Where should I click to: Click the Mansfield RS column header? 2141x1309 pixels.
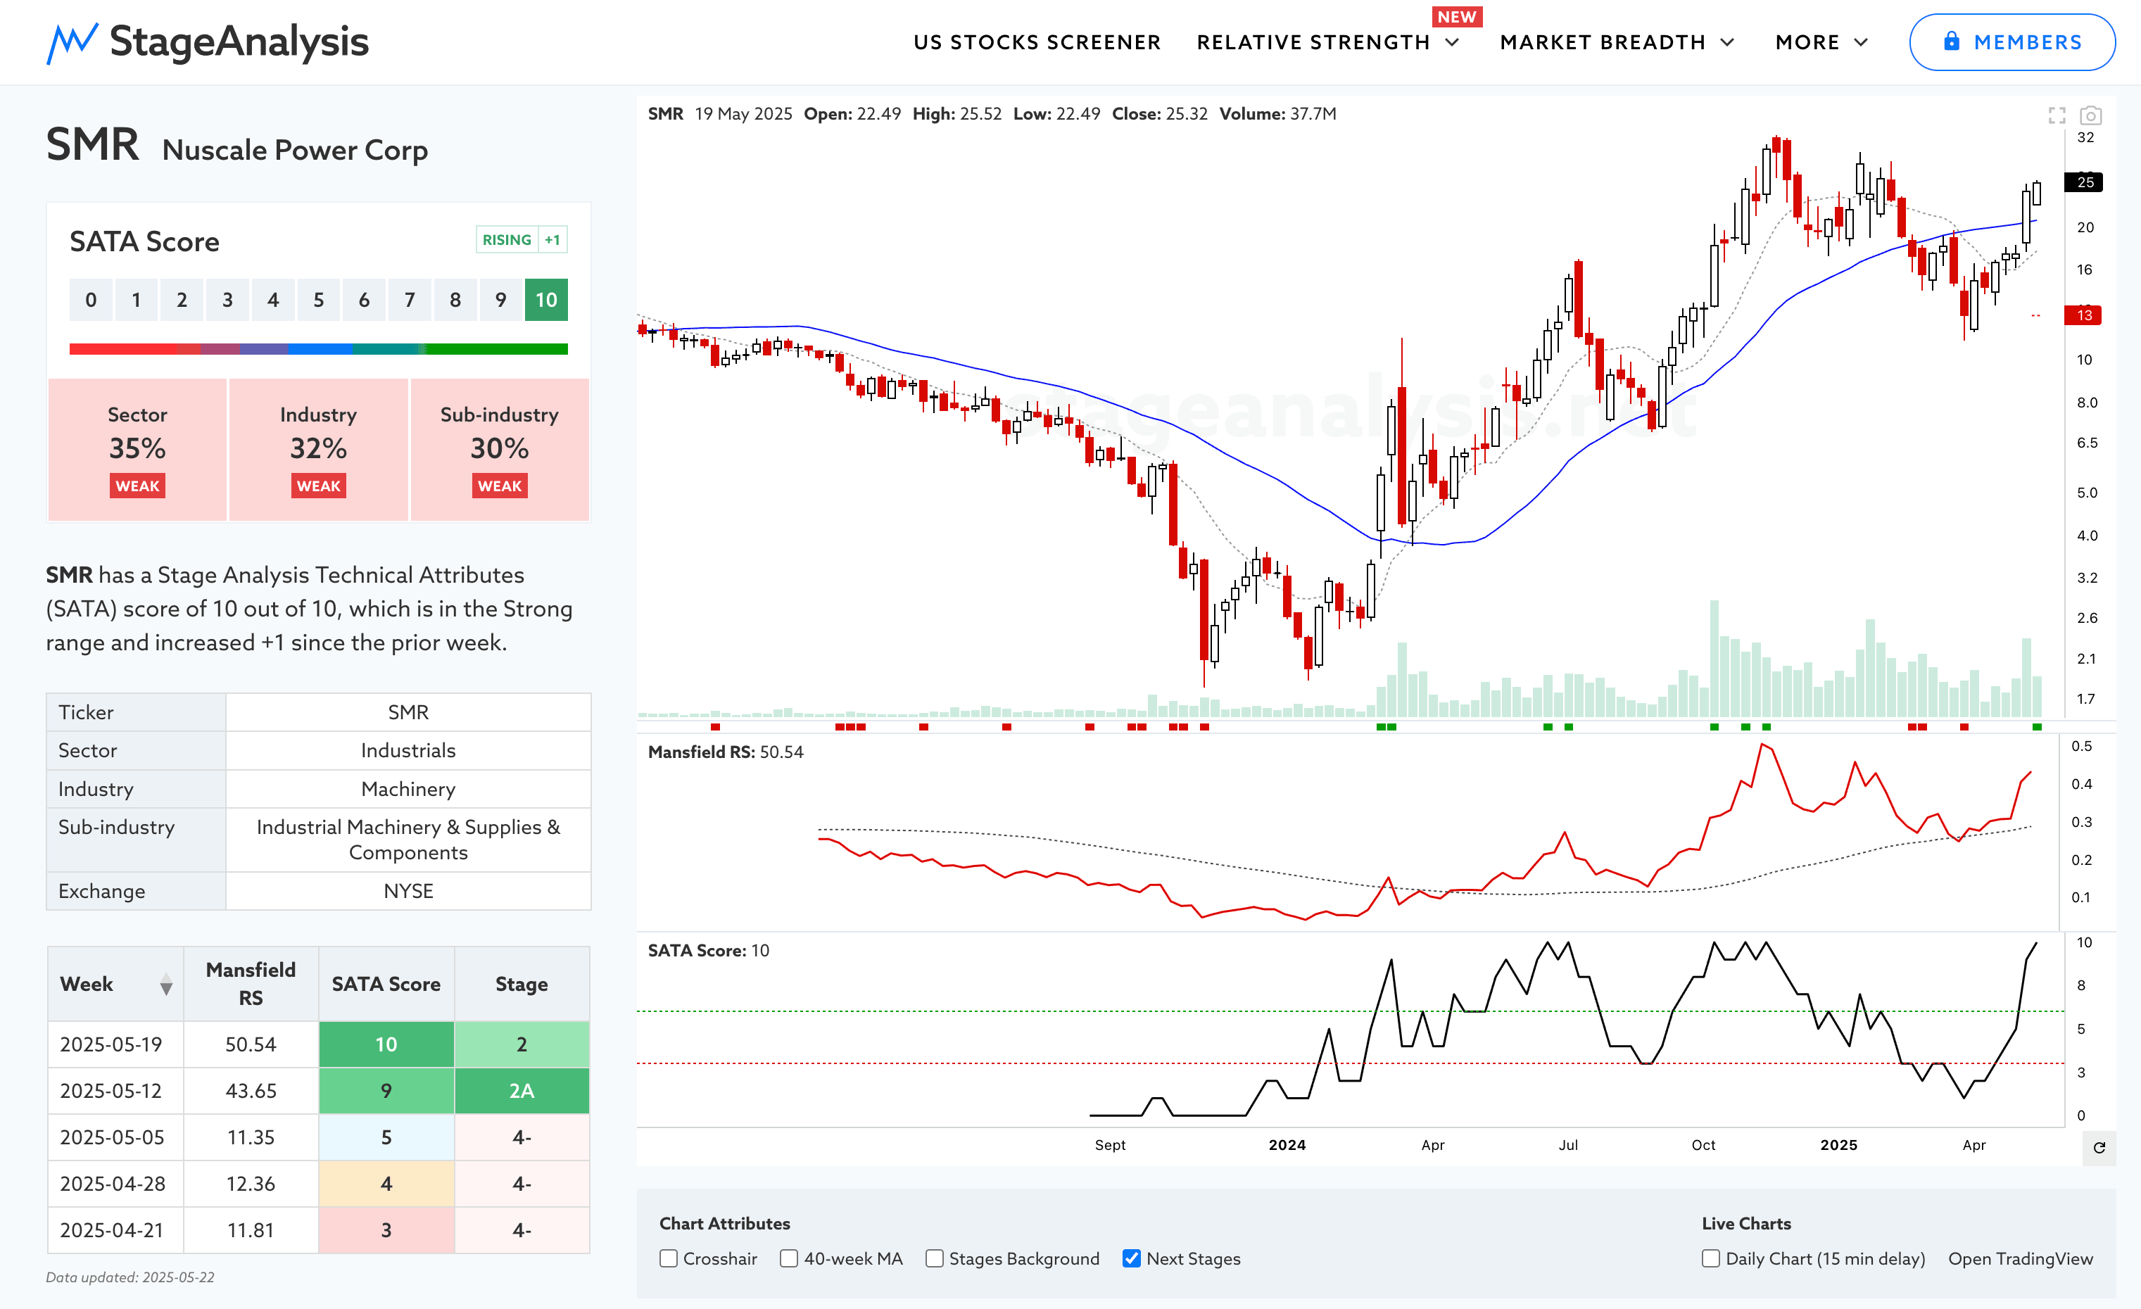(x=251, y=984)
